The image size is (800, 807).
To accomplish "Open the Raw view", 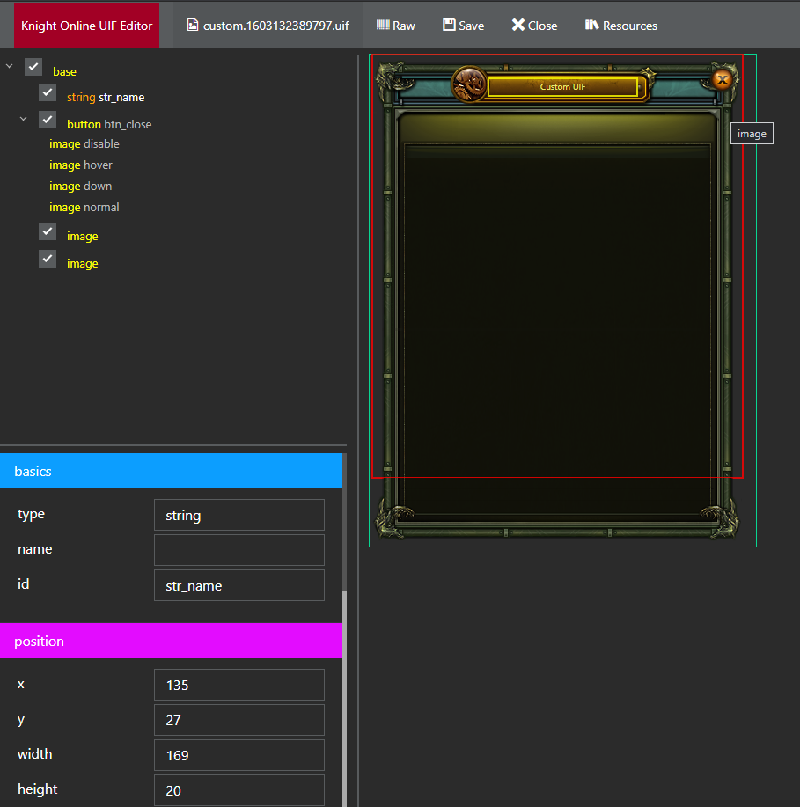I will point(395,26).
